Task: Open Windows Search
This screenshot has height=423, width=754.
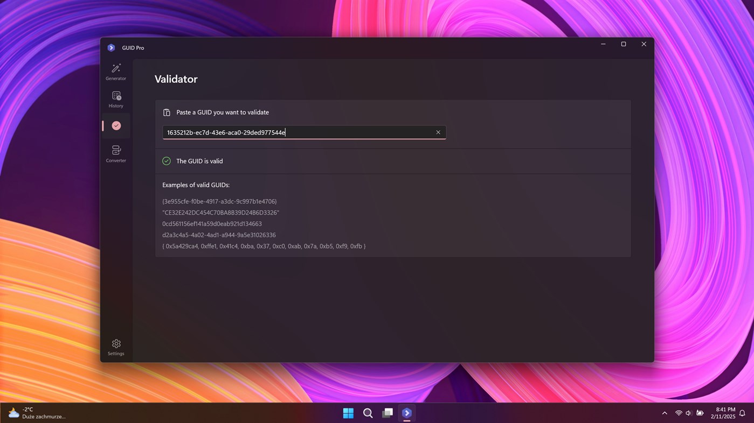Action: pyautogui.click(x=368, y=413)
